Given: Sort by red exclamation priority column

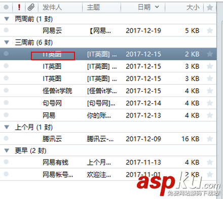Looking at the screenshot, I should coord(19,7).
